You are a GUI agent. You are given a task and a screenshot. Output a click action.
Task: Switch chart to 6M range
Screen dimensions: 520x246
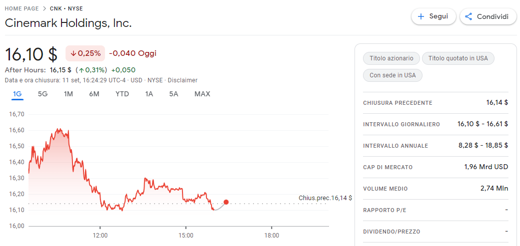(94, 94)
